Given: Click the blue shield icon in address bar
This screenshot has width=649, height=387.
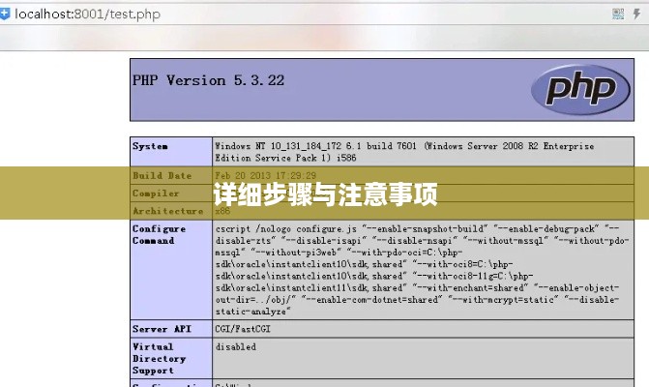Looking at the screenshot, I should [x=5, y=14].
